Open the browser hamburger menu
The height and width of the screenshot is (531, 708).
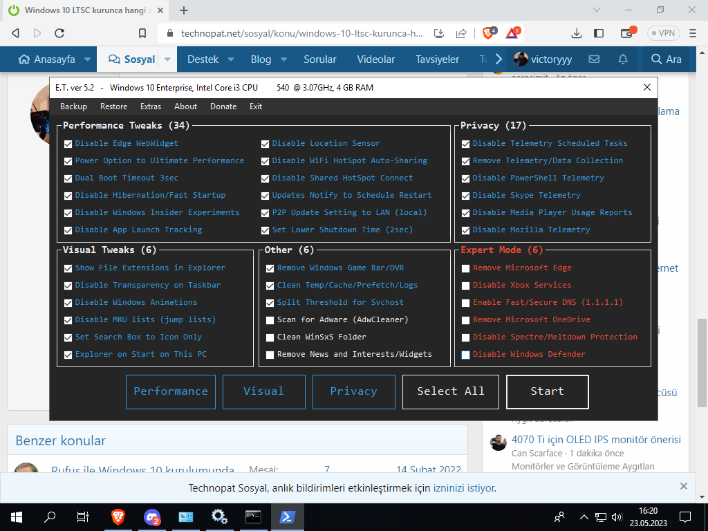pyautogui.click(x=693, y=33)
